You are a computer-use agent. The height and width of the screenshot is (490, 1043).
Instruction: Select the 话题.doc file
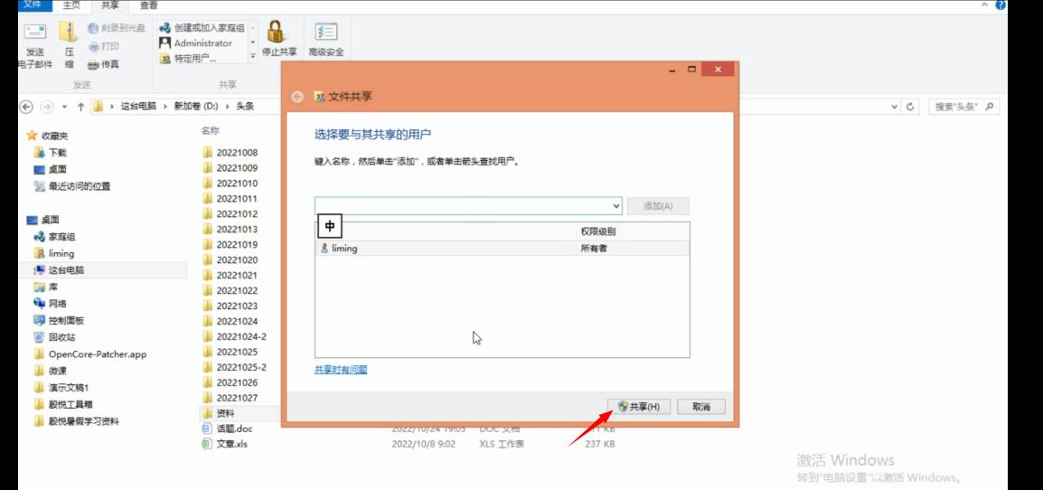[x=227, y=429]
